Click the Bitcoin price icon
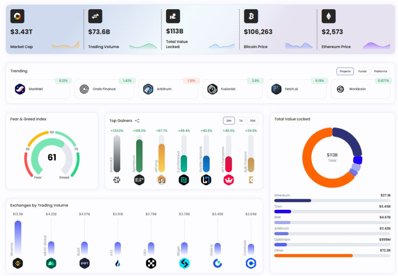 pyautogui.click(x=251, y=16)
